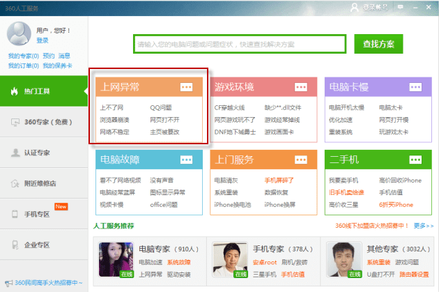Image resolution: width=439 pixels, height=292 pixels.
Task: Select iPhone换电池 entry
Action: point(232,205)
